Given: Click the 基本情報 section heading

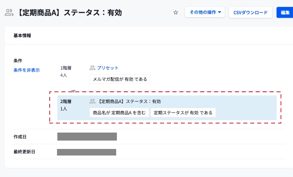Looking at the screenshot, I should click(22, 36).
